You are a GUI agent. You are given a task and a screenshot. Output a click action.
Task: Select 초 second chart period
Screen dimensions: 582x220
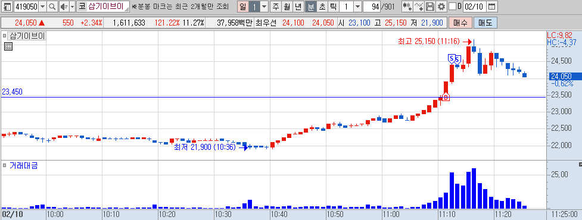[322, 7]
